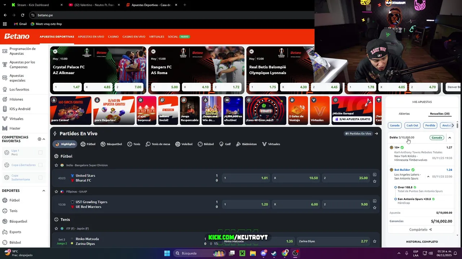This screenshot has height=259, width=462.
Task: Select Golf live filter
Action: click(x=225, y=144)
